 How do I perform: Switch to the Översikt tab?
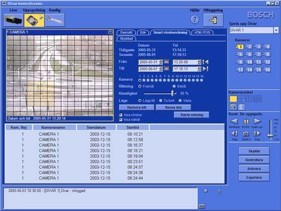pyautogui.click(x=126, y=32)
